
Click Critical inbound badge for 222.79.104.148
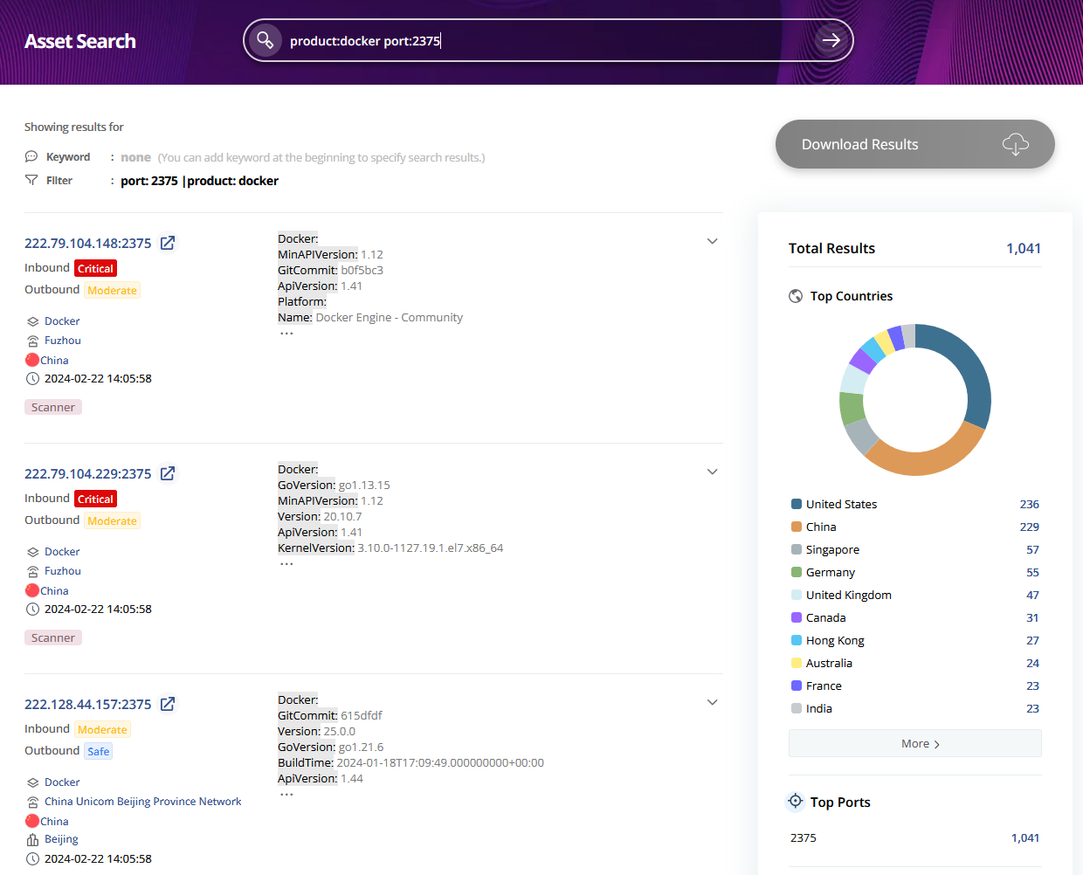pyautogui.click(x=95, y=268)
